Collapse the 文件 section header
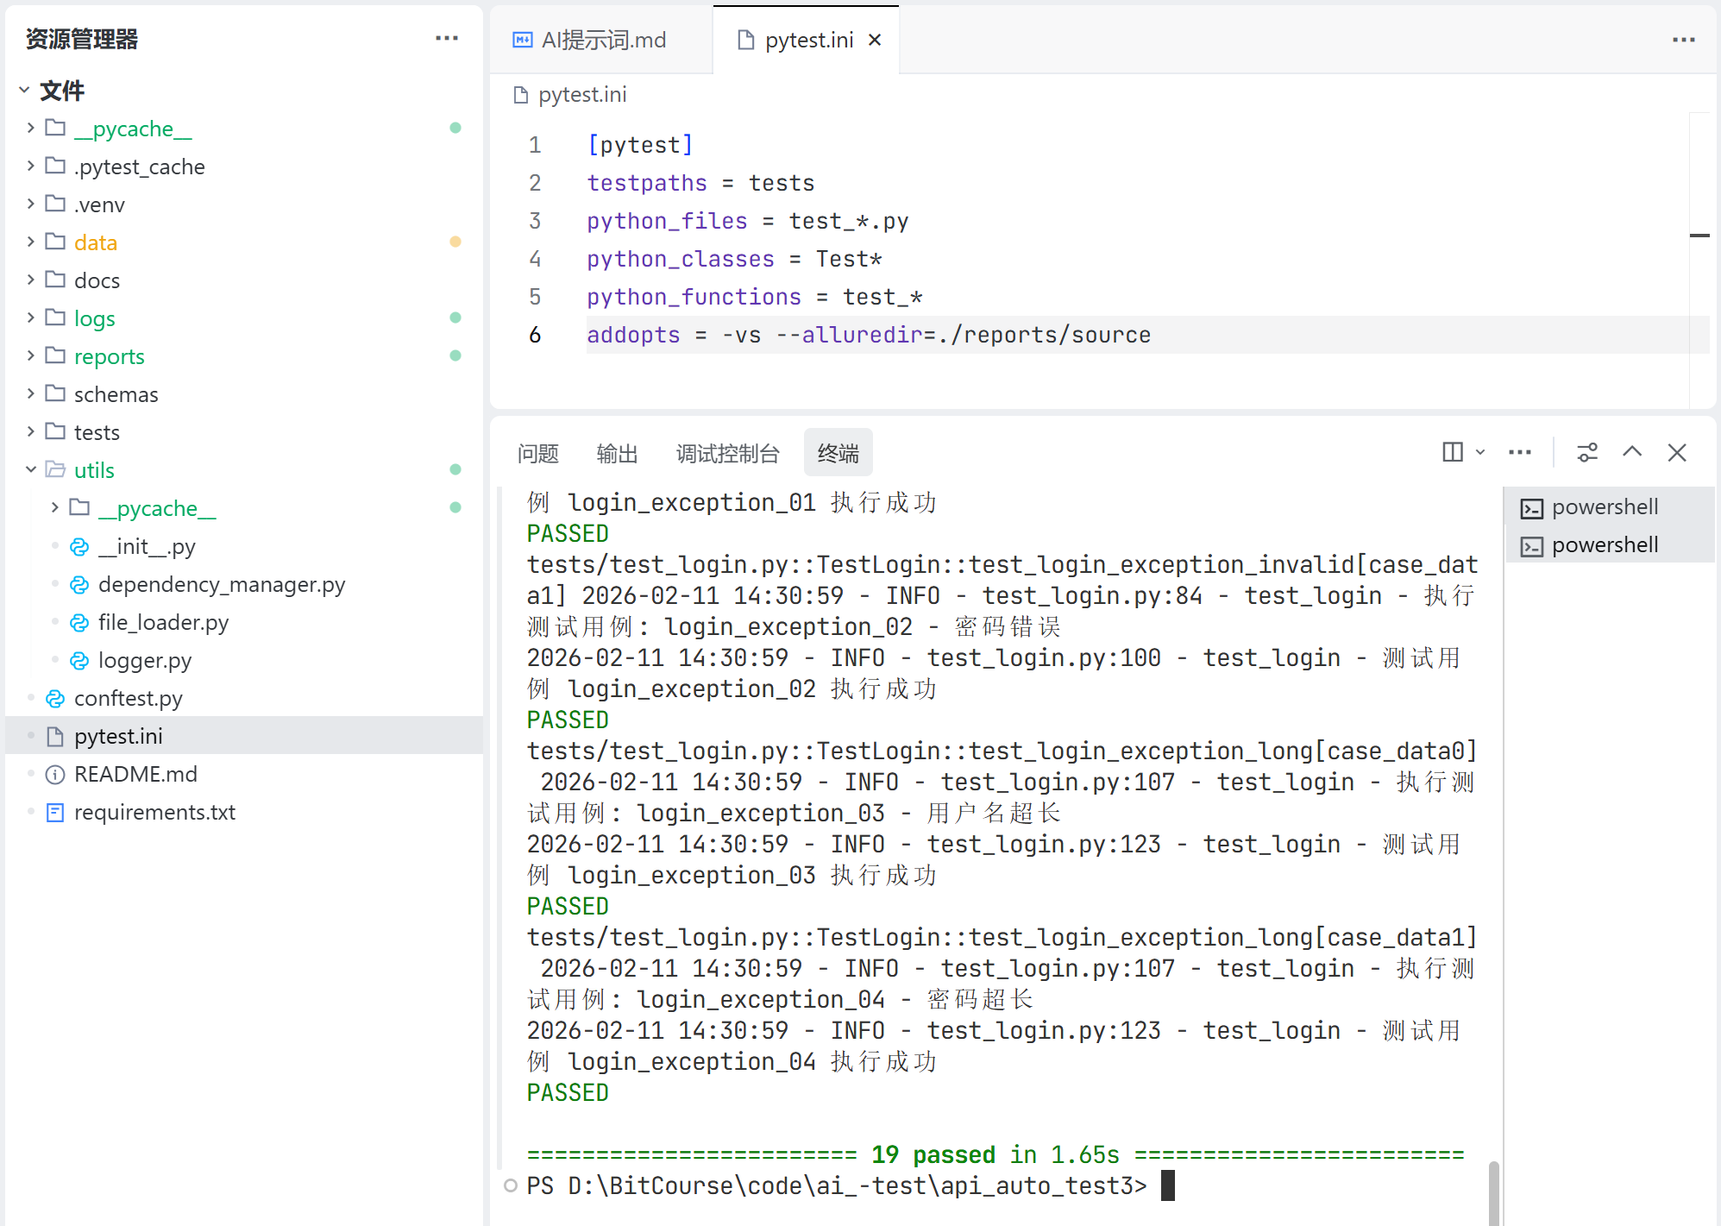The height and width of the screenshot is (1226, 1721). pos(61,90)
